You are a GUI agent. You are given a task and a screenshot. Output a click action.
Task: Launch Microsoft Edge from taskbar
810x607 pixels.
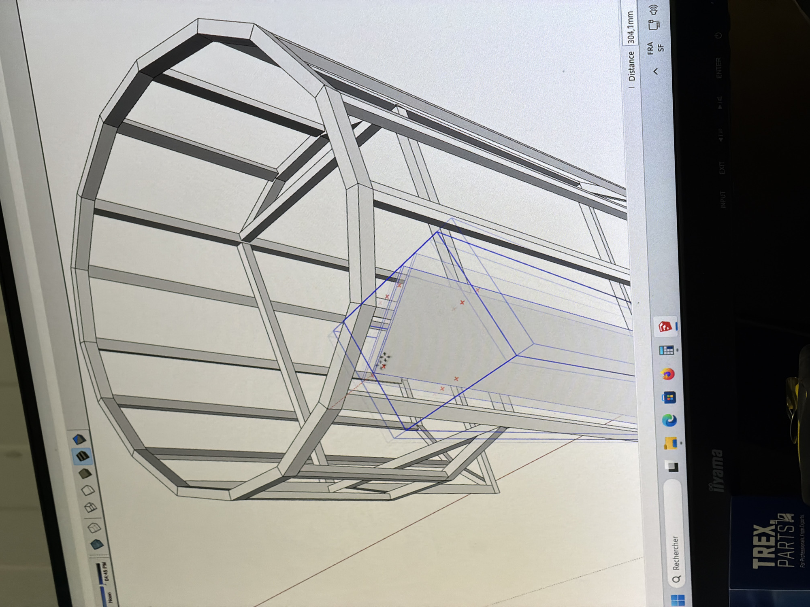pos(669,420)
